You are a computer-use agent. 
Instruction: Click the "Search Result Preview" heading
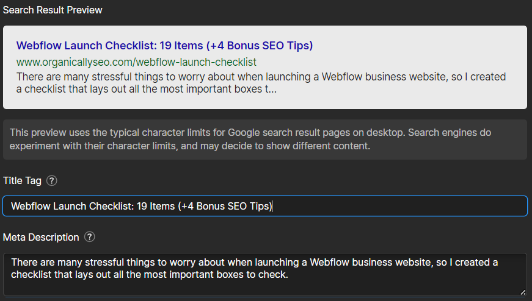point(53,10)
